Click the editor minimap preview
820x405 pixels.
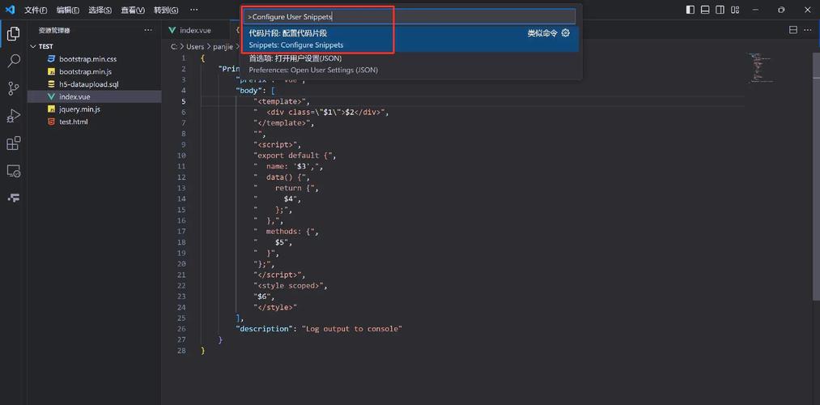pyautogui.click(x=760, y=68)
